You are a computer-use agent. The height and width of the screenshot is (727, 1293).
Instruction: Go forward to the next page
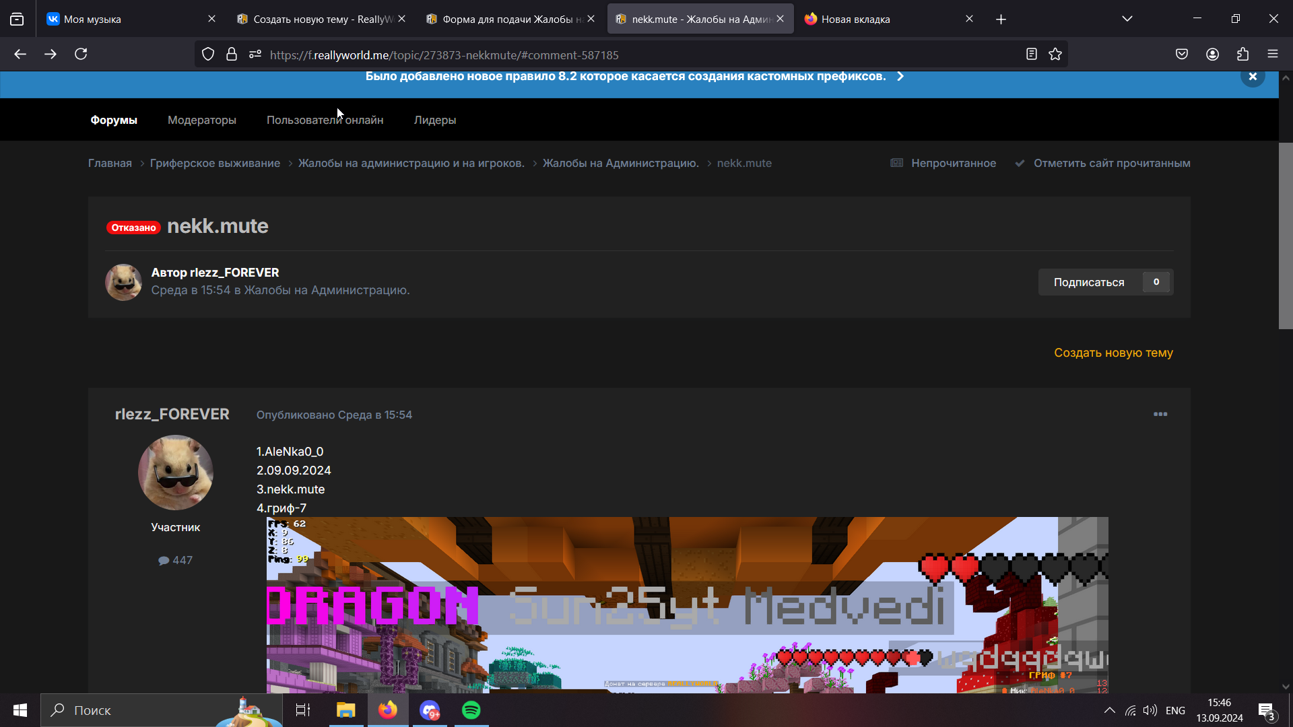pos(51,55)
